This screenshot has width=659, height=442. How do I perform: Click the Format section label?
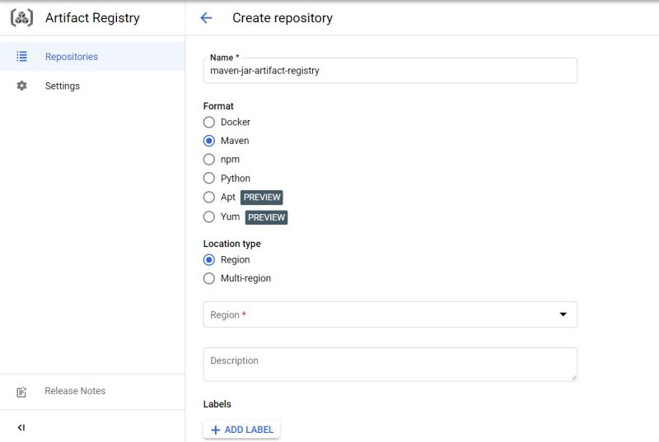218,106
